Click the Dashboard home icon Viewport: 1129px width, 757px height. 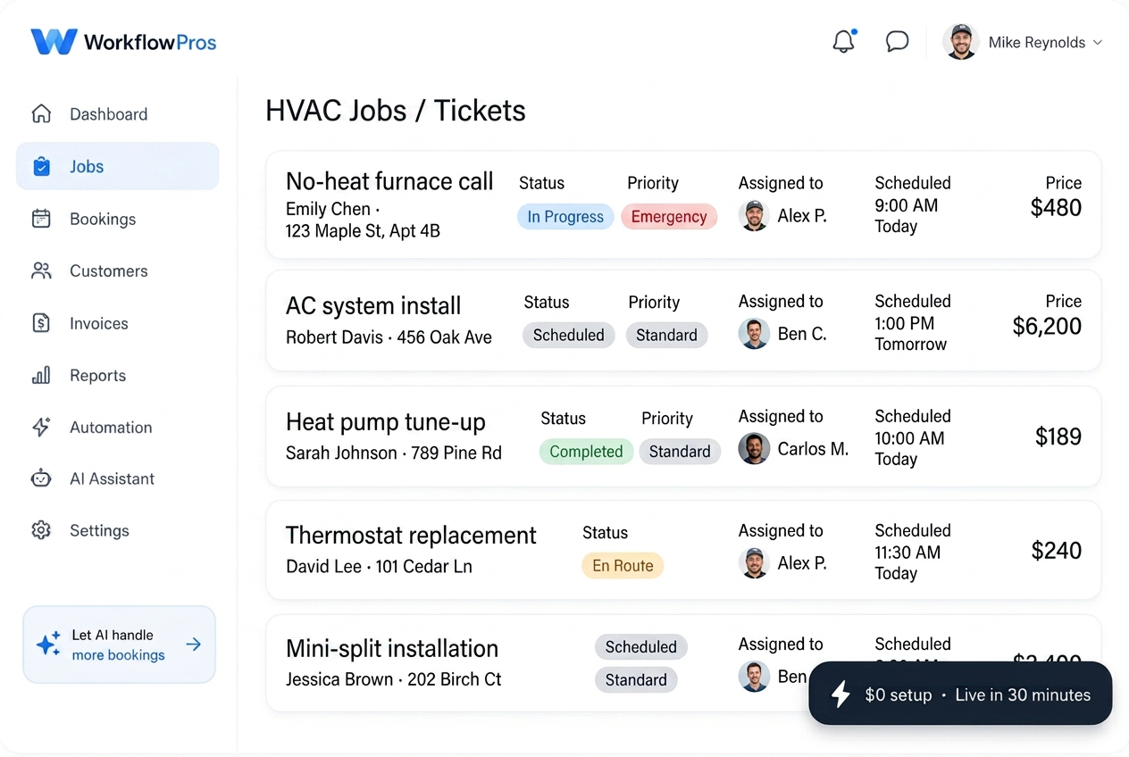(x=41, y=113)
